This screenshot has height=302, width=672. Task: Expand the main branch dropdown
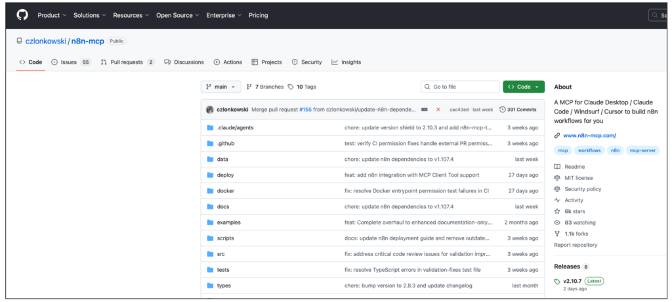pos(220,87)
